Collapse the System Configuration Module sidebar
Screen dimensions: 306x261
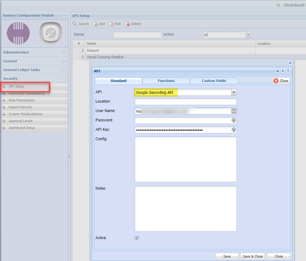[64, 15]
